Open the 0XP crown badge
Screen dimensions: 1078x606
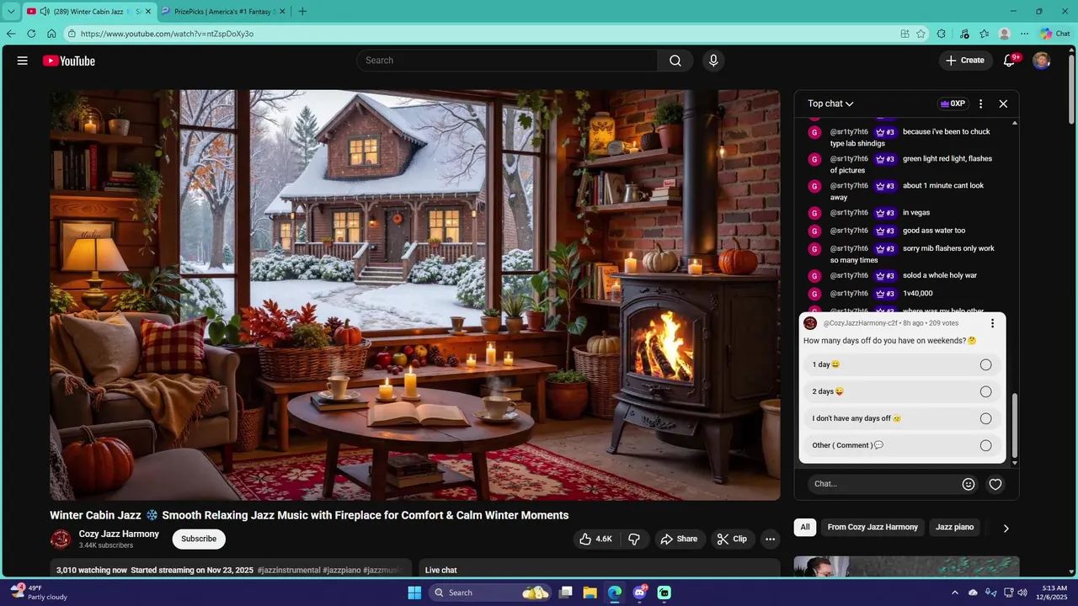pos(953,104)
